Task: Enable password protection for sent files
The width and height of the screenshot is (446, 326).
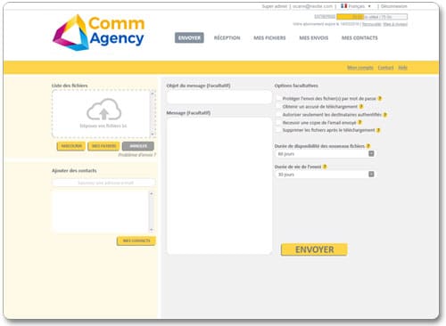Action: 278,98
